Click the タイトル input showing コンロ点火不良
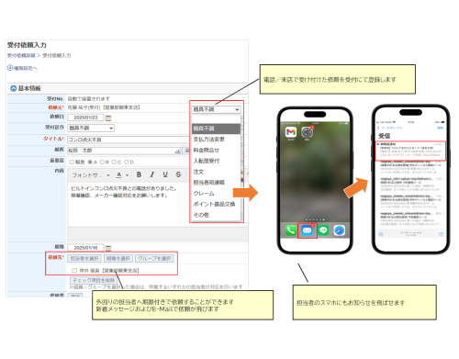 128,140
